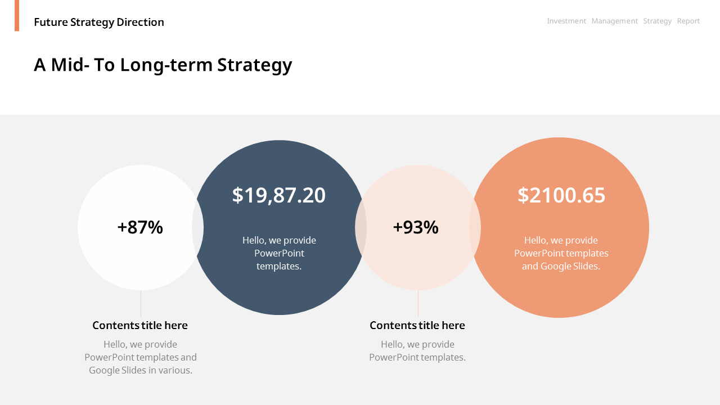Open the Strategy header label

(x=657, y=21)
